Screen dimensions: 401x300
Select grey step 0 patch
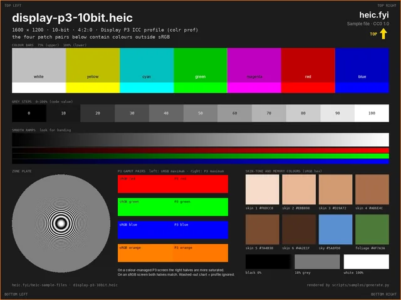click(29, 113)
